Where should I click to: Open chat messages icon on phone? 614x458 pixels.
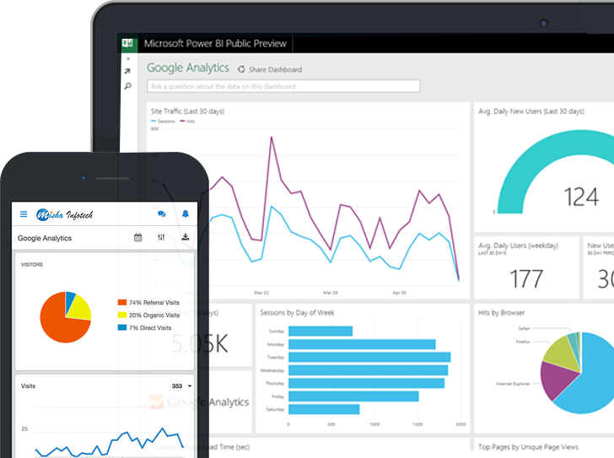161,213
